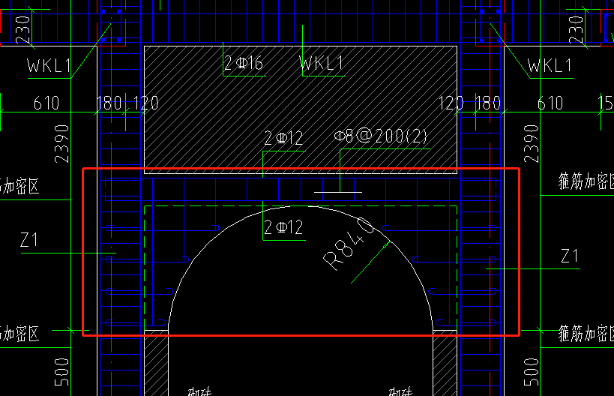Viewport: 614px width, 396px height.
Task: Select the Z1 column label on the left
Action: tap(29, 239)
